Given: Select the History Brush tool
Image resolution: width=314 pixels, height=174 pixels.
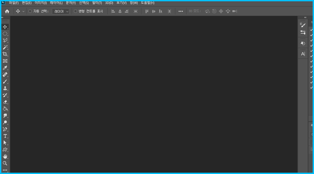Looking at the screenshot, I should point(5,95).
